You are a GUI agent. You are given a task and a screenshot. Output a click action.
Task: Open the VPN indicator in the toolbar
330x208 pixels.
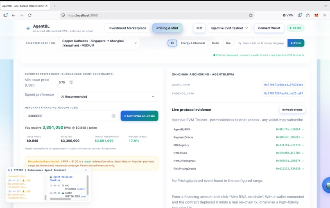(288, 16)
